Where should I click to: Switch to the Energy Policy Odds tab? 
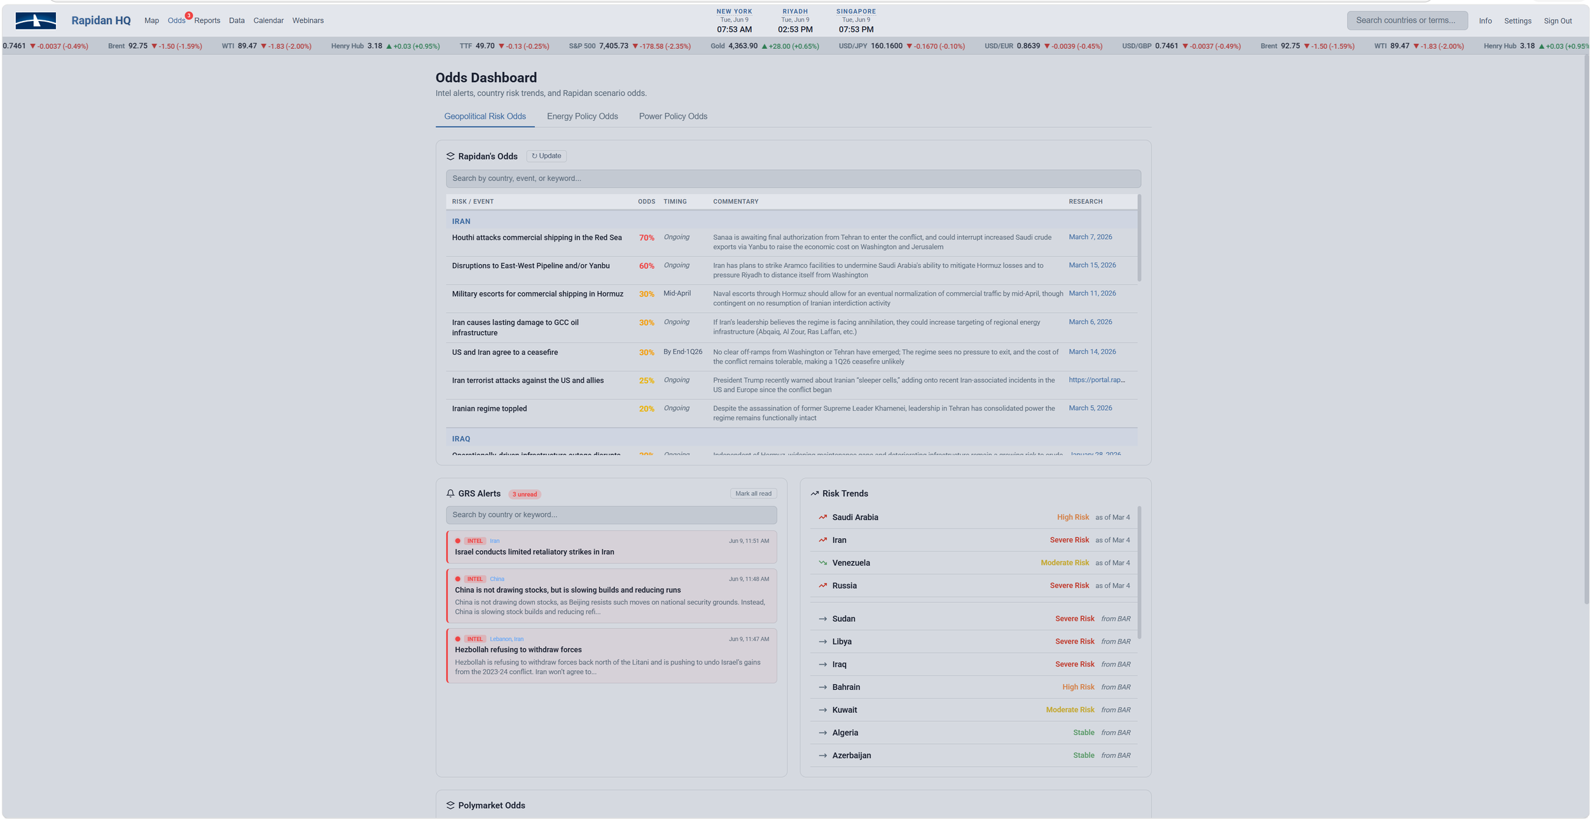coord(582,116)
